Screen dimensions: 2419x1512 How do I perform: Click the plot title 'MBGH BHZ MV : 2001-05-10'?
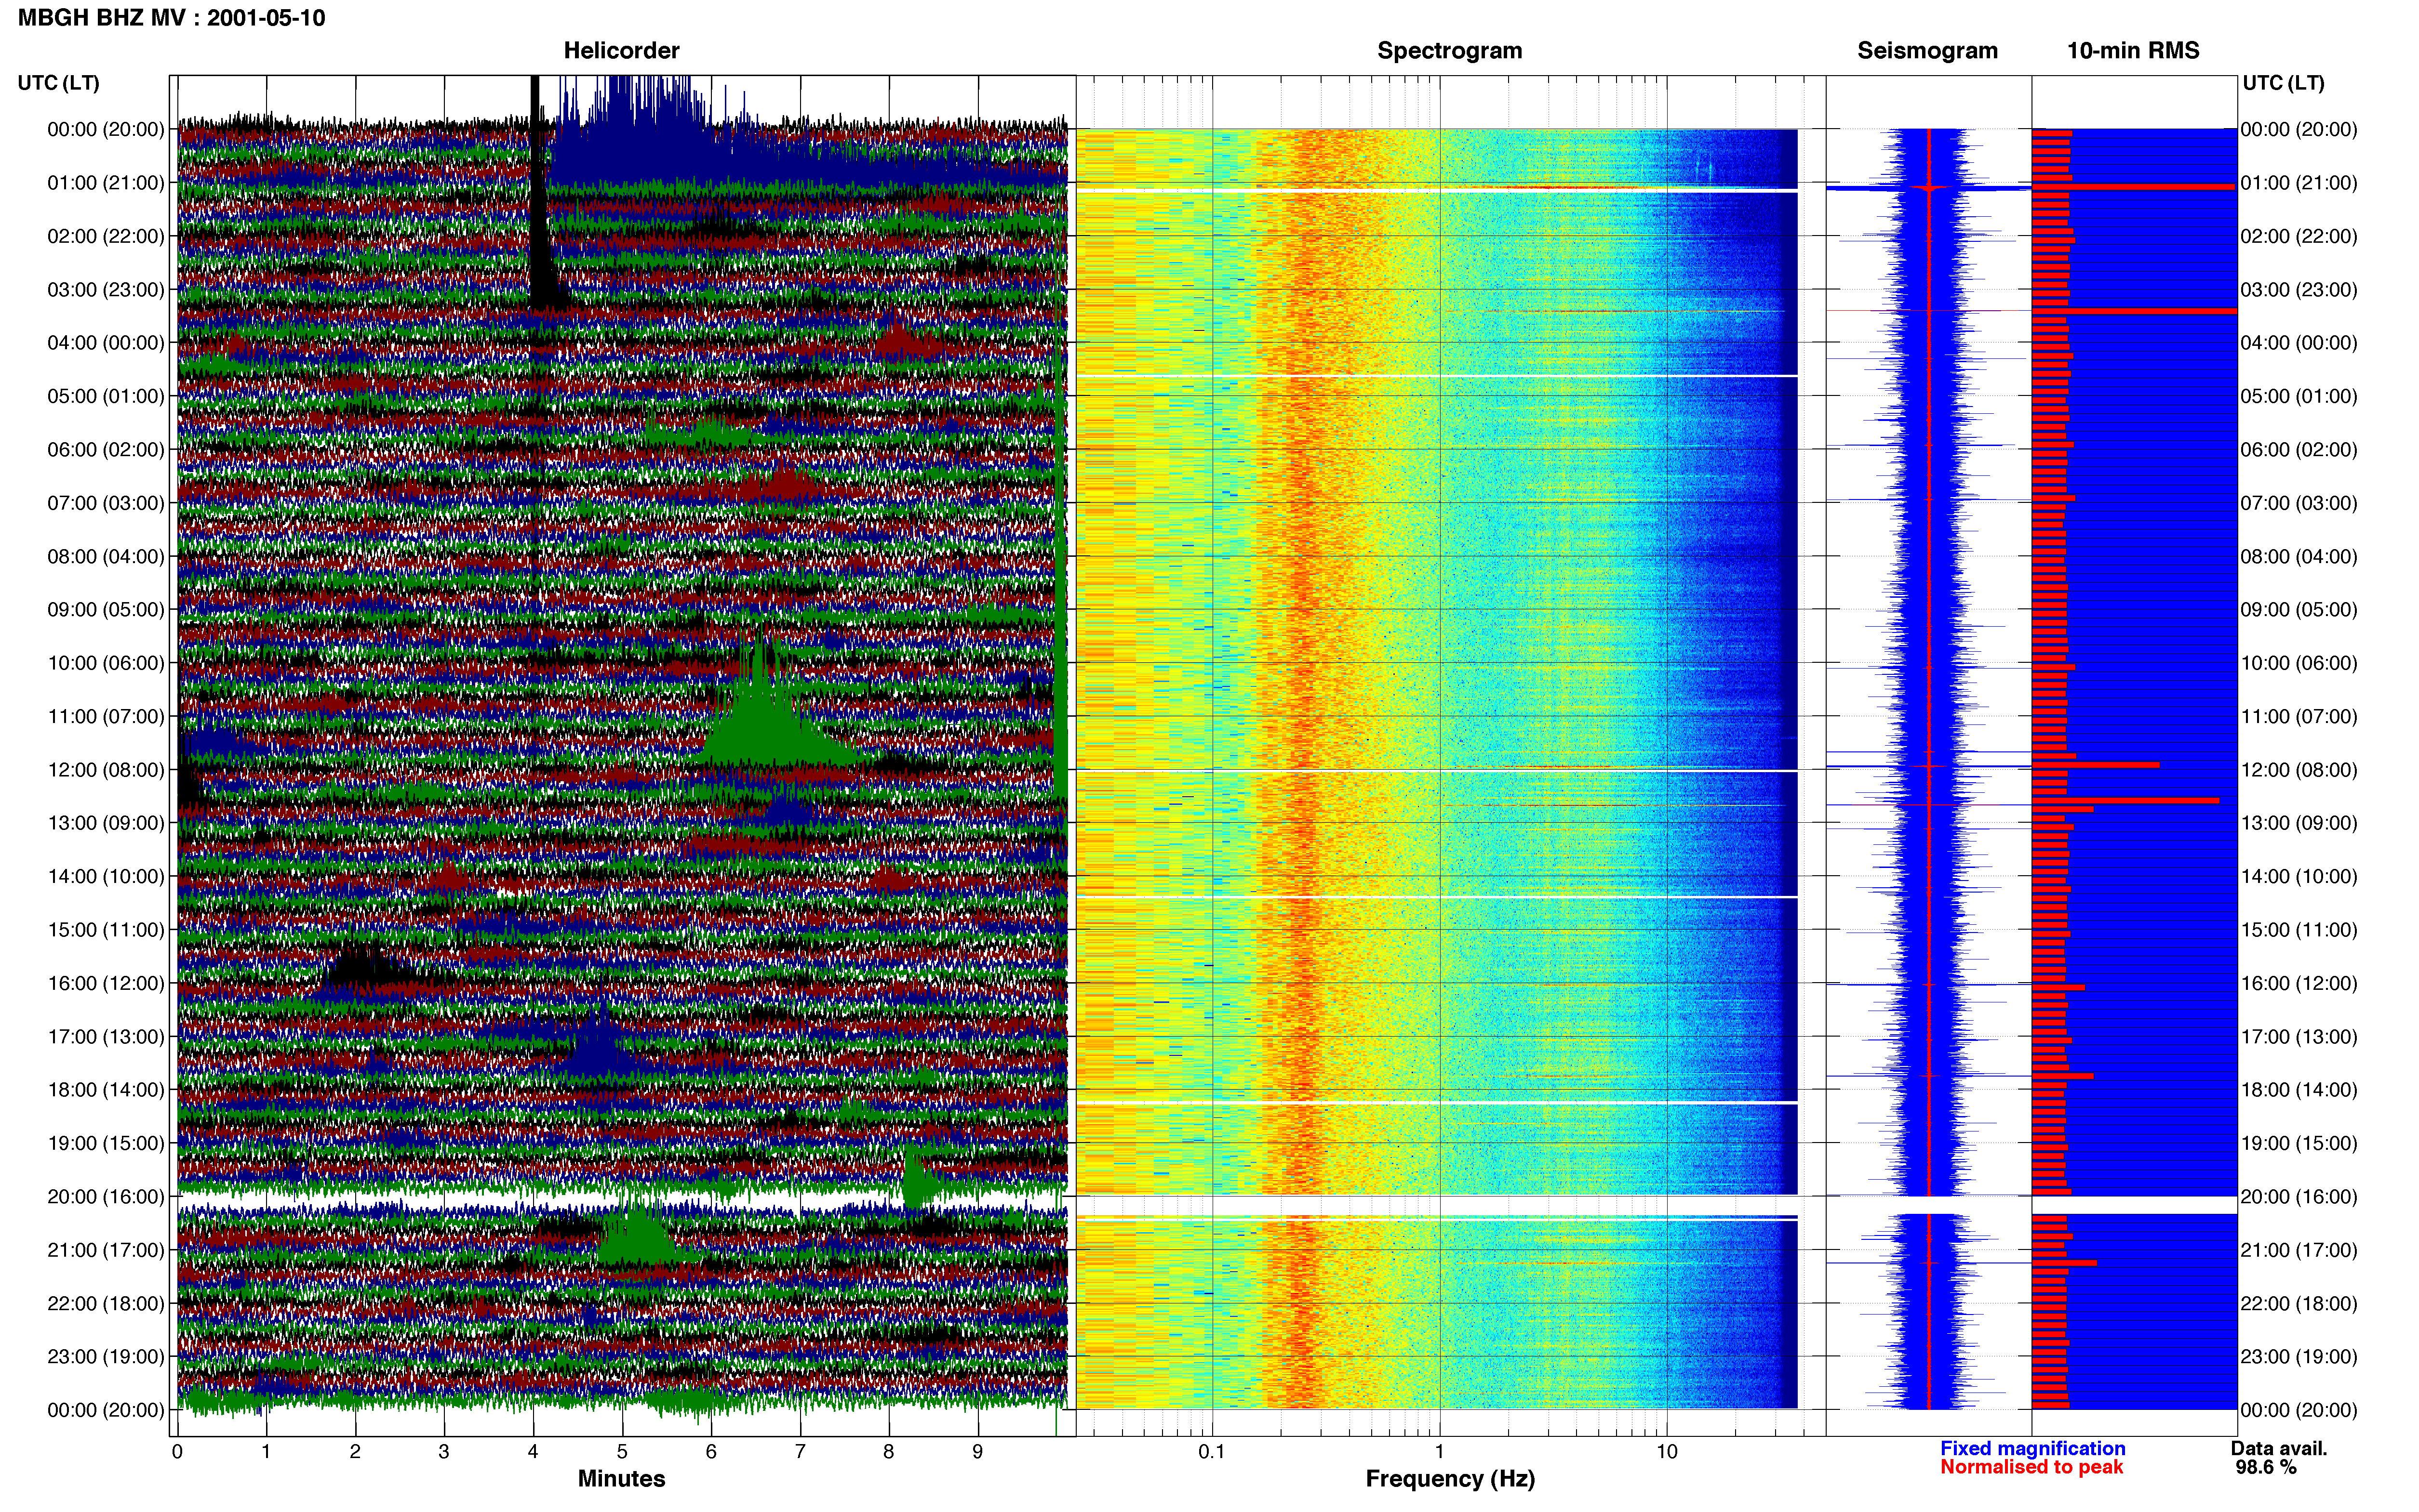(171, 18)
